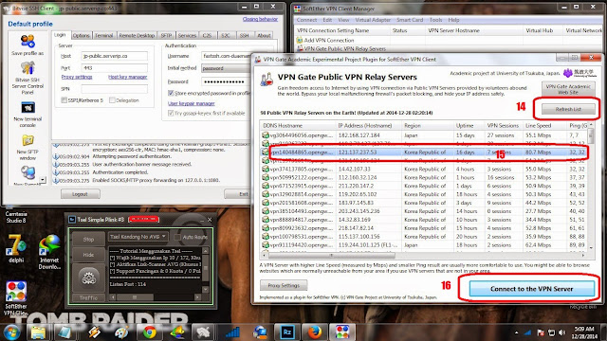Click the Refresh List button

[568, 109]
